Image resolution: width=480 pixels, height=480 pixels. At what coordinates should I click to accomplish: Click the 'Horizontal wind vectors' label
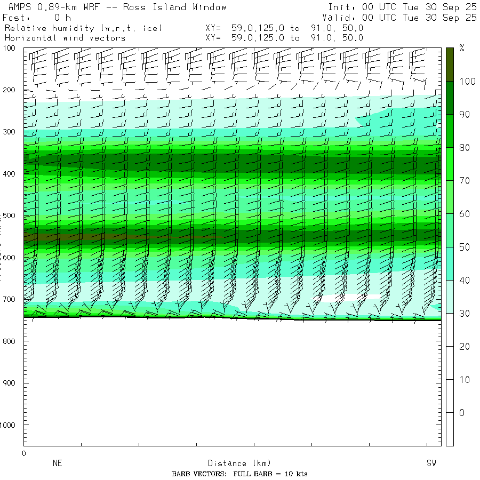coord(65,38)
